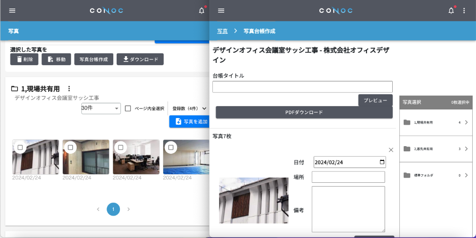This screenshot has height=238, width=476.
Task: Open the vertical dots menu in right header
Action: click(x=464, y=10)
